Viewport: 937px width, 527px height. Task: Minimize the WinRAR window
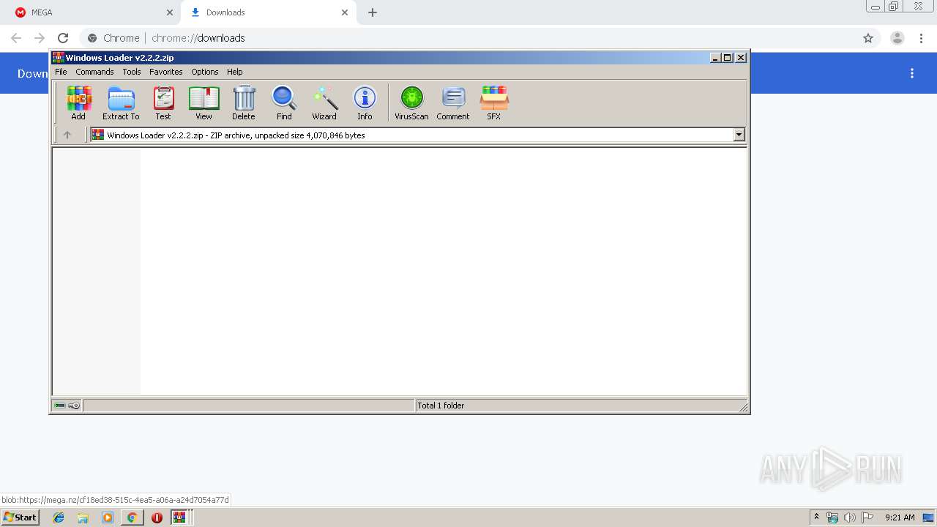pos(715,58)
